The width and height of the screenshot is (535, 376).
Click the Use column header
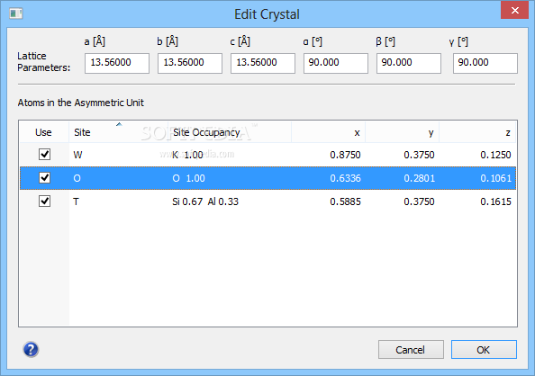pyautogui.click(x=44, y=132)
